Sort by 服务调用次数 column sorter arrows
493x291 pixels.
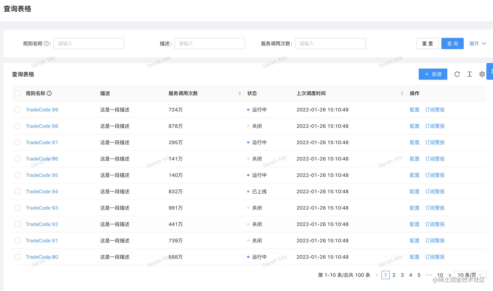(240, 93)
